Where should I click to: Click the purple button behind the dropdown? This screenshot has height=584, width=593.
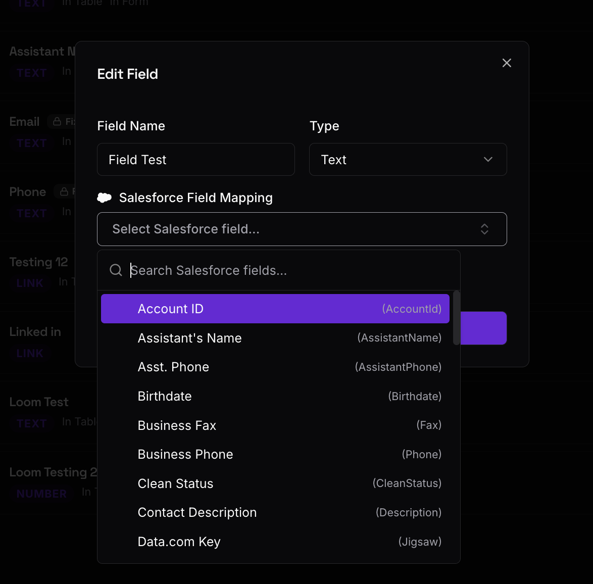tap(485, 328)
